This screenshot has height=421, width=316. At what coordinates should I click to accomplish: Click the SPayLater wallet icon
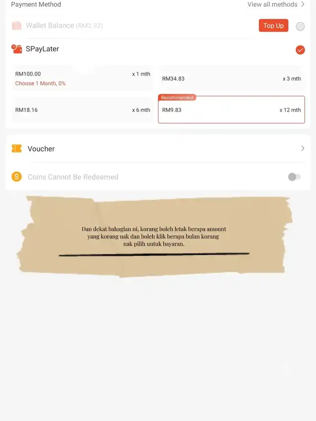pyautogui.click(x=17, y=49)
